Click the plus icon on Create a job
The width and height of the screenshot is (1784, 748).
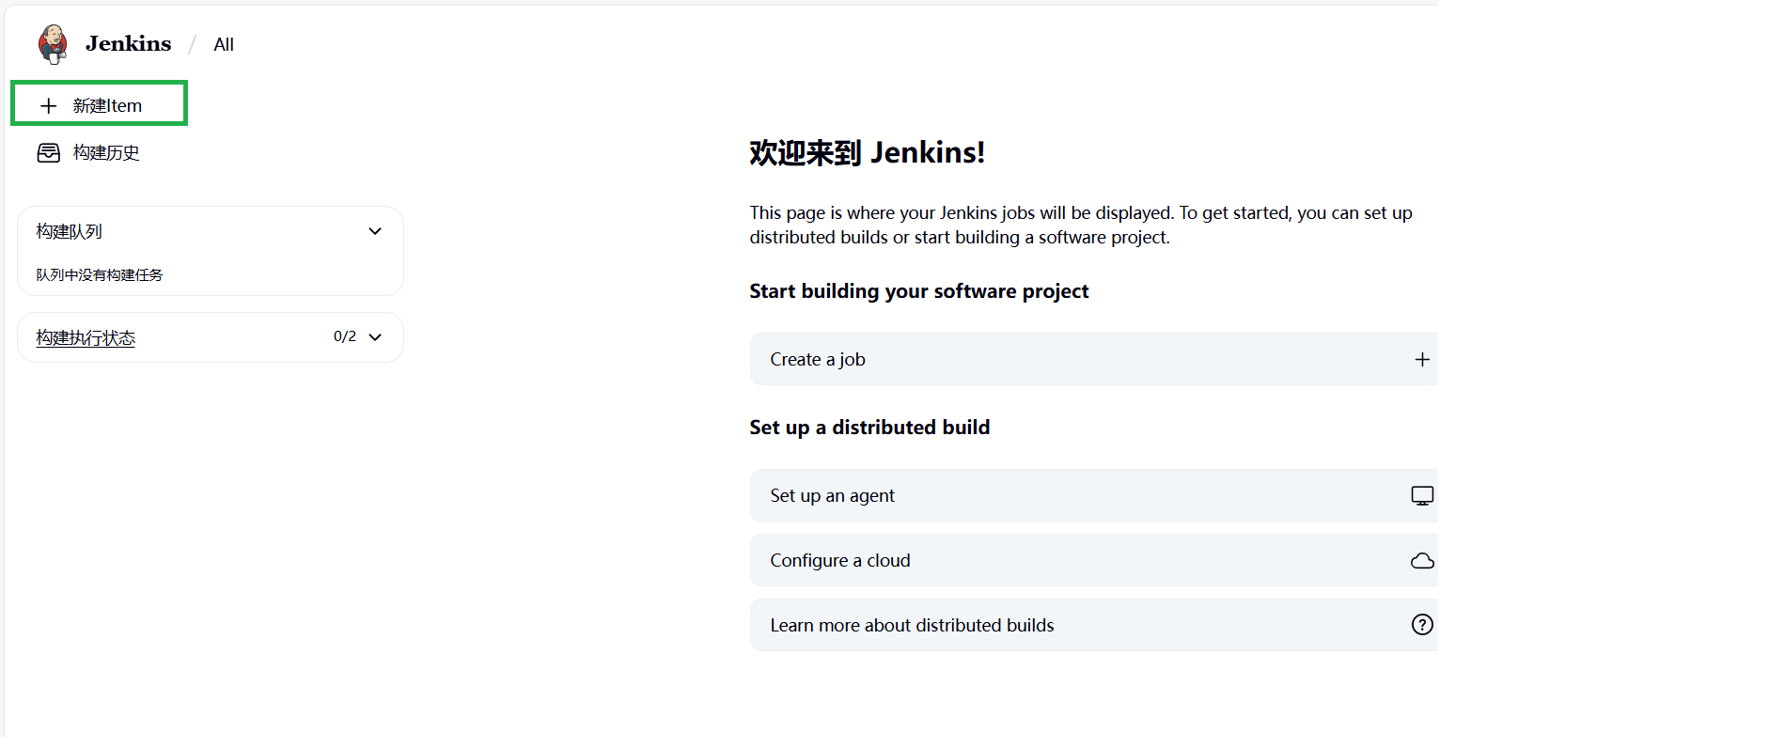click(x=1422, y=360)
